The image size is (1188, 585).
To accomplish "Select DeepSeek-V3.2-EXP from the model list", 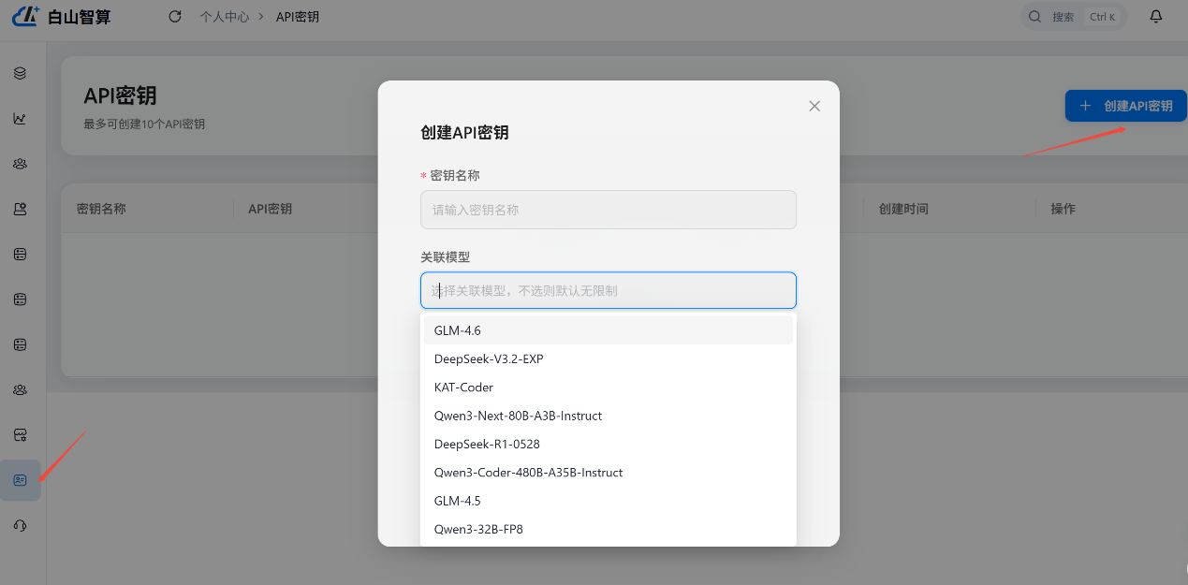I will tap(609, 358).
